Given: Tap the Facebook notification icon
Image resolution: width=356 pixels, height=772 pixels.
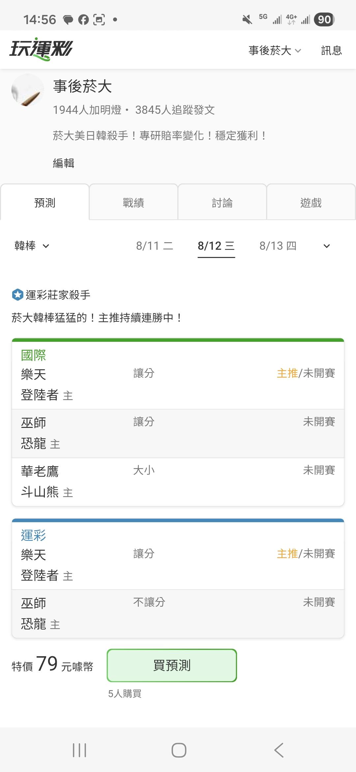Looking at the screenshot, I should (83, 20).
